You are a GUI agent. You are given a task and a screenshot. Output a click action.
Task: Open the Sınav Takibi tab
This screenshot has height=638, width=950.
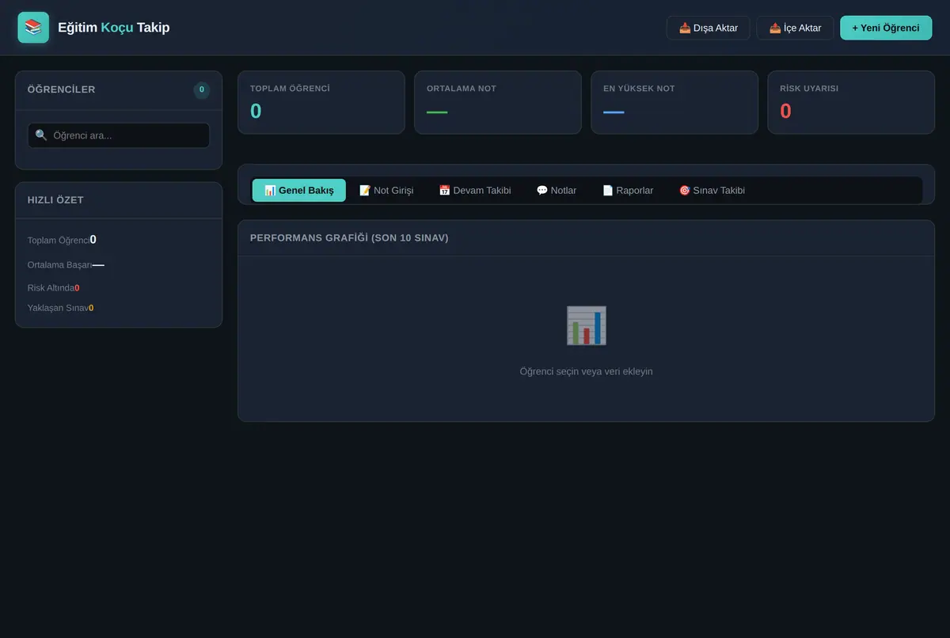pyautogui.click(x=712, y=190)
